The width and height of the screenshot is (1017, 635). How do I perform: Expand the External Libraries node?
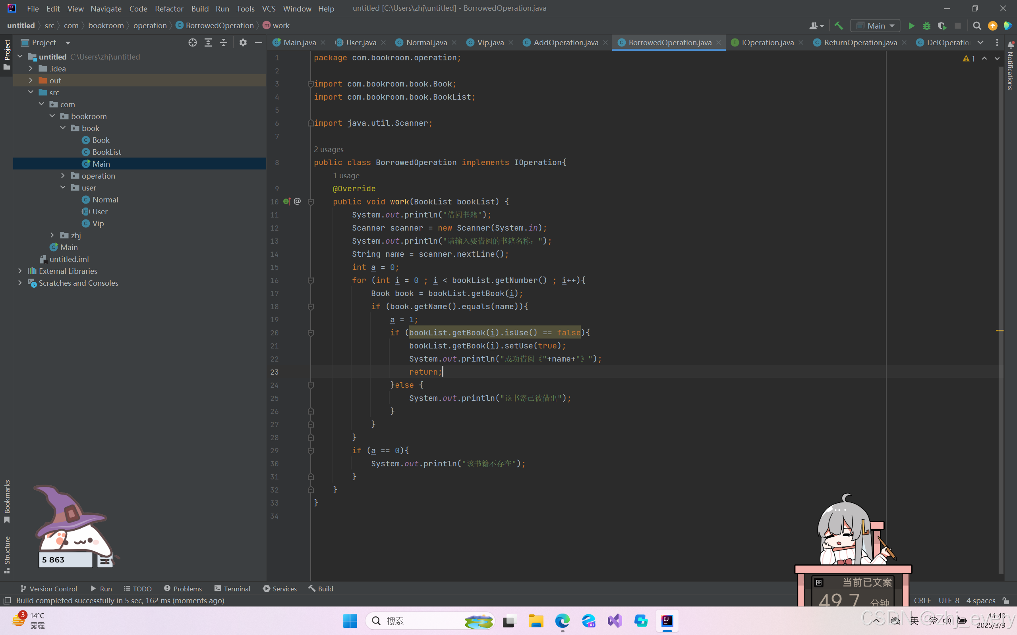(20, 271)
